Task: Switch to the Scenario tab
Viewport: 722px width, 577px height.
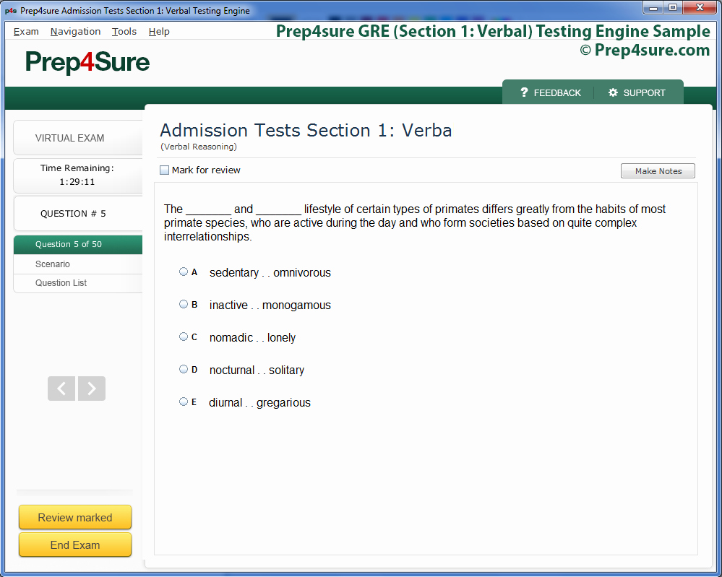Action: tap(78, 264)
